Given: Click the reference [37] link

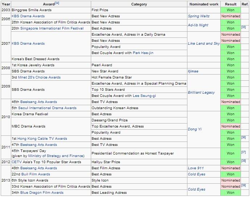Looking at the screenshot, I should tap(243, 152).
